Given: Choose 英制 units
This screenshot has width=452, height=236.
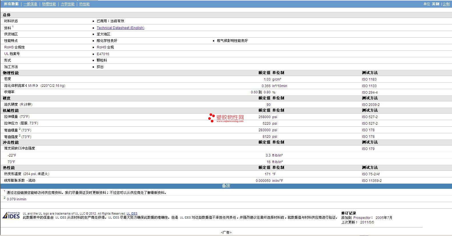Looking at the screenshot, I should tap(435, 4).
